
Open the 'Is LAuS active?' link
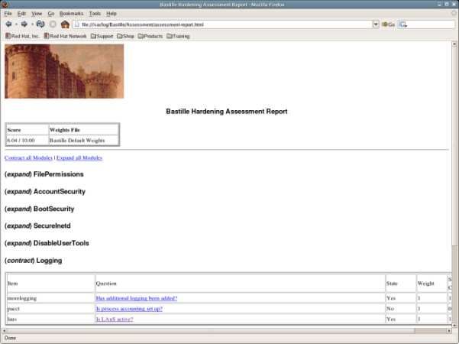(115, 319)
